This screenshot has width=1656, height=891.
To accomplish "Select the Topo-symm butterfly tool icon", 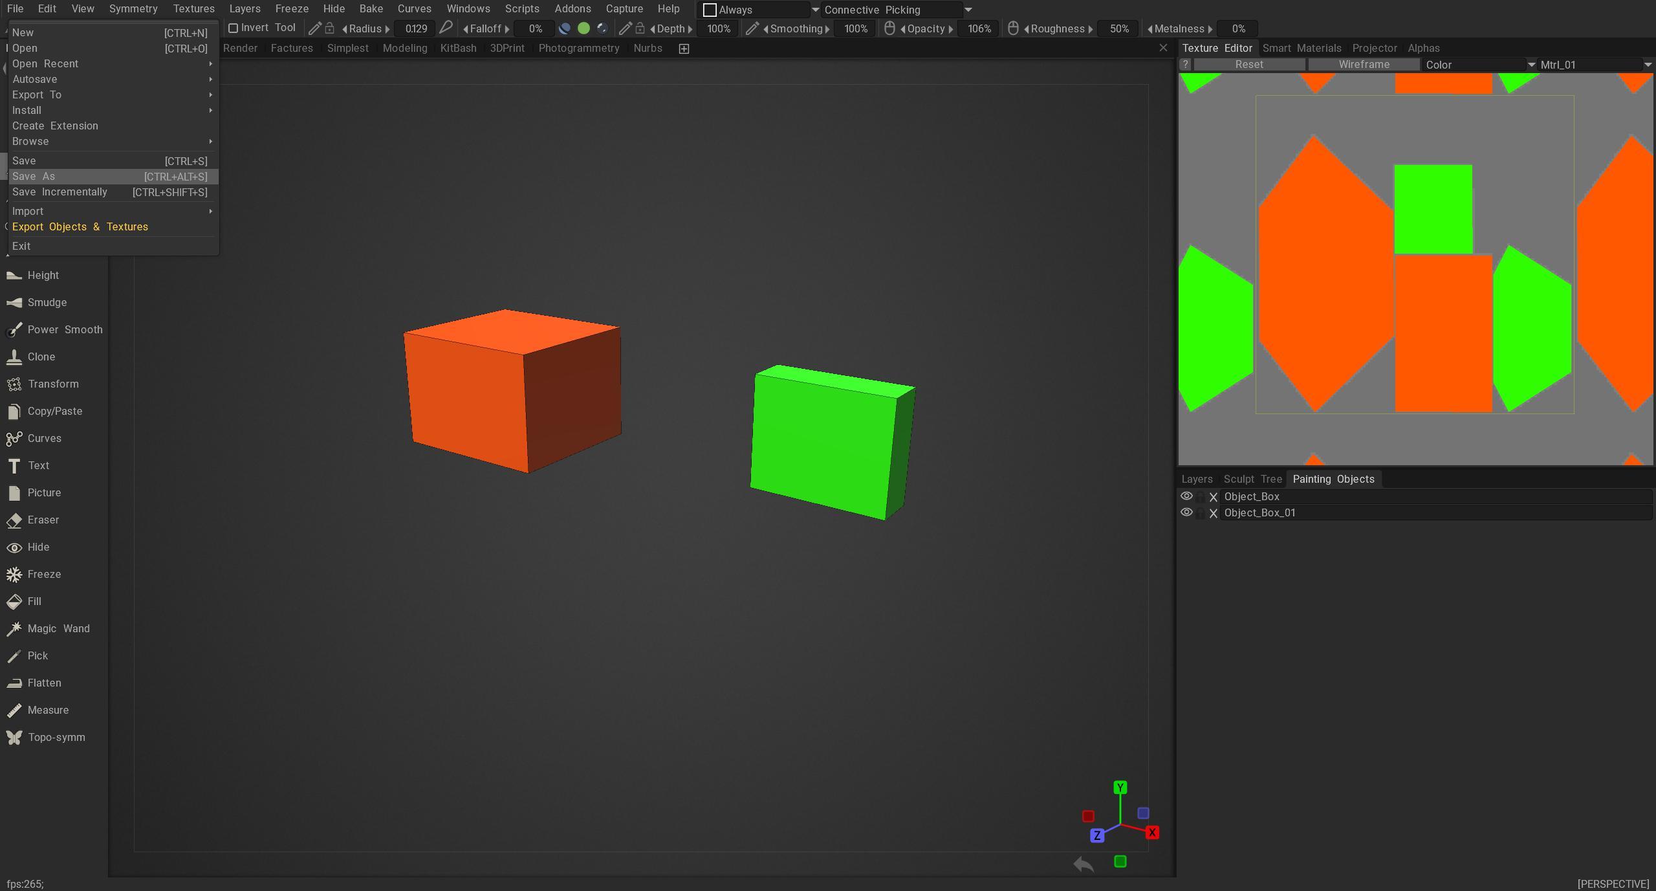I will coord(14,738).
